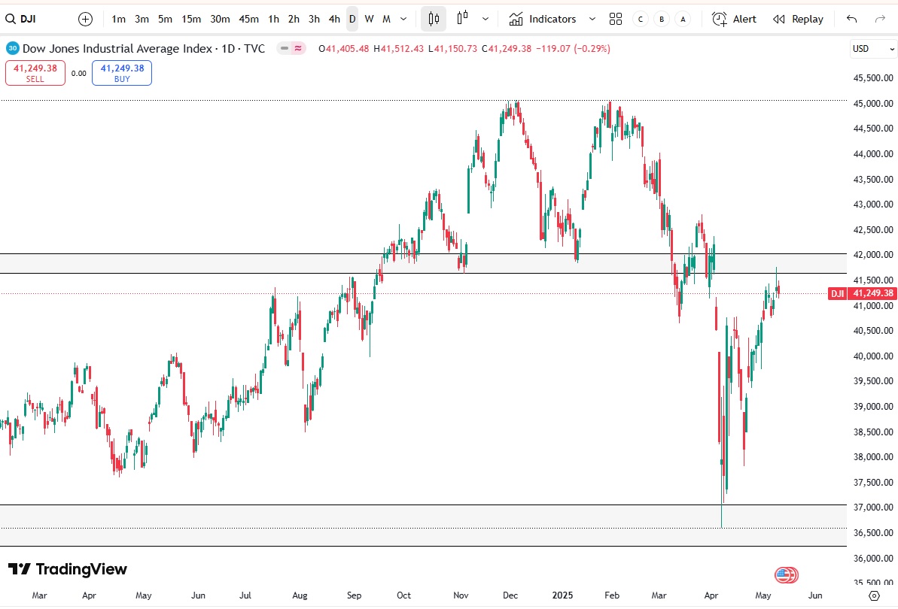Screen dimensions: 898x609
Task: Open the bar change indicator icon
Action: click(461, 19)
